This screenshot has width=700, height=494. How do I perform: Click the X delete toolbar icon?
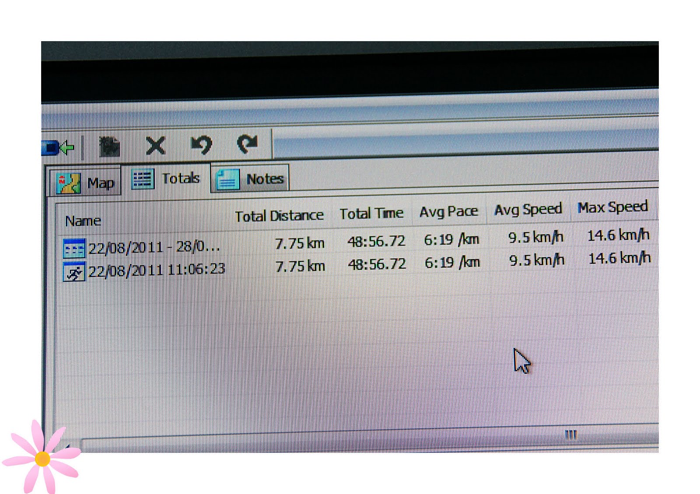pyautogui.click(x=155, y=146)
